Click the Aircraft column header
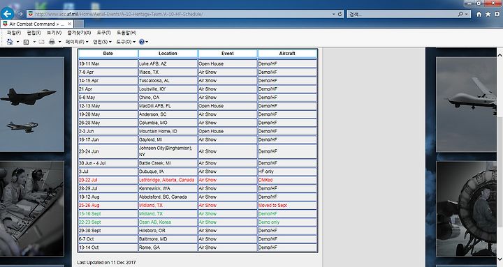The height and width of the screenshot is (267, 503). (x=287, y=54)
